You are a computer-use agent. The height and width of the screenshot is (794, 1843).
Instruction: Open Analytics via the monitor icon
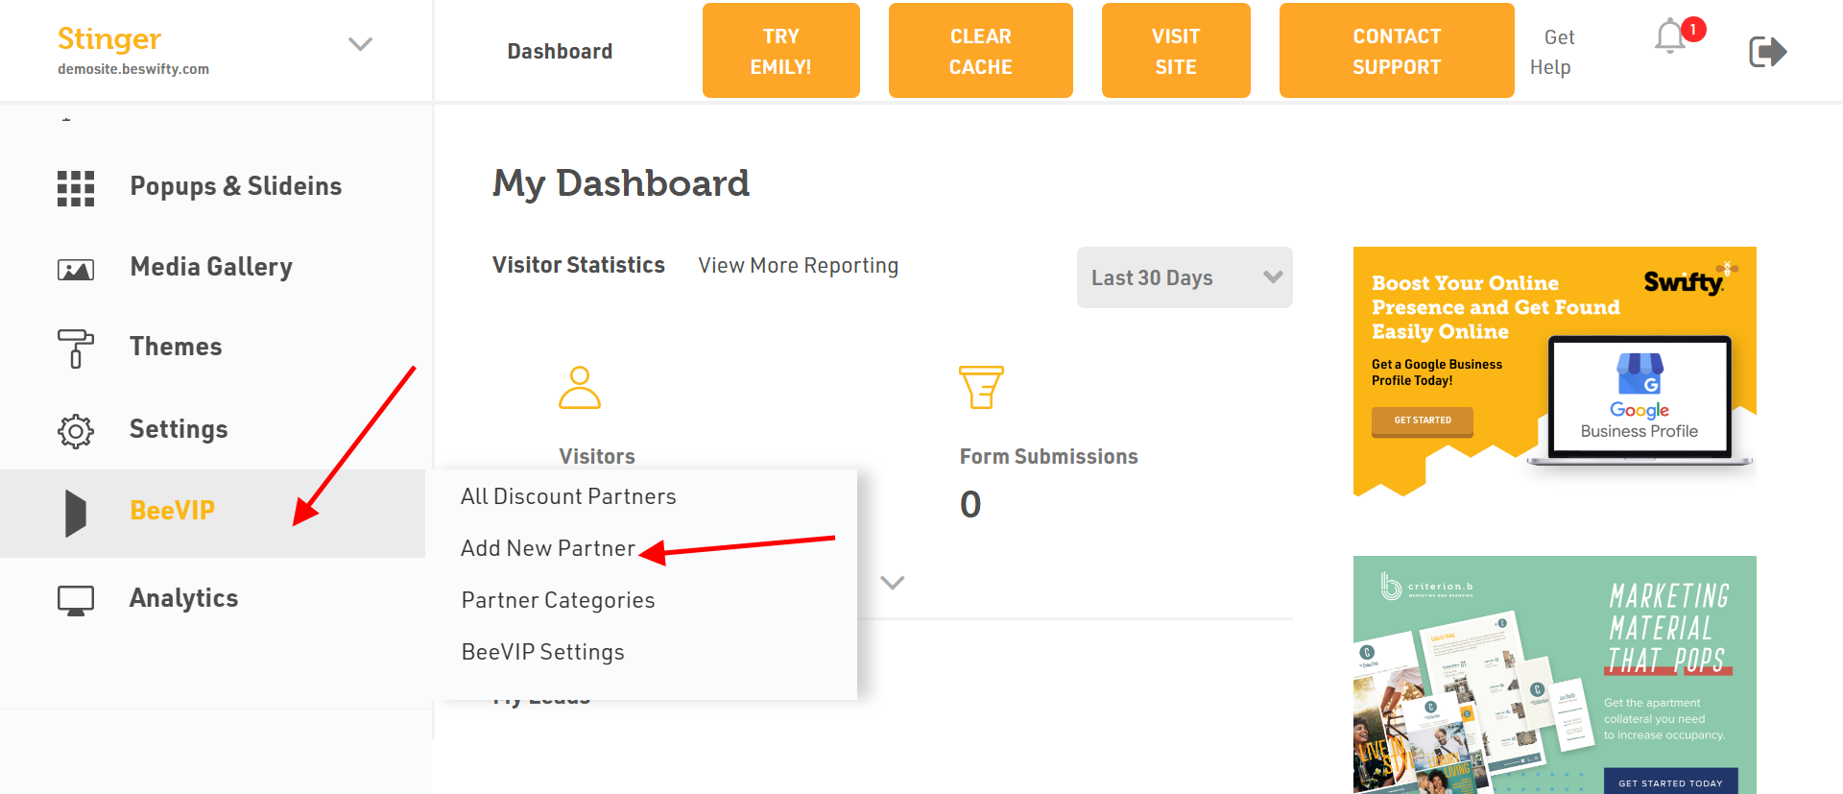tap(76, 601)
